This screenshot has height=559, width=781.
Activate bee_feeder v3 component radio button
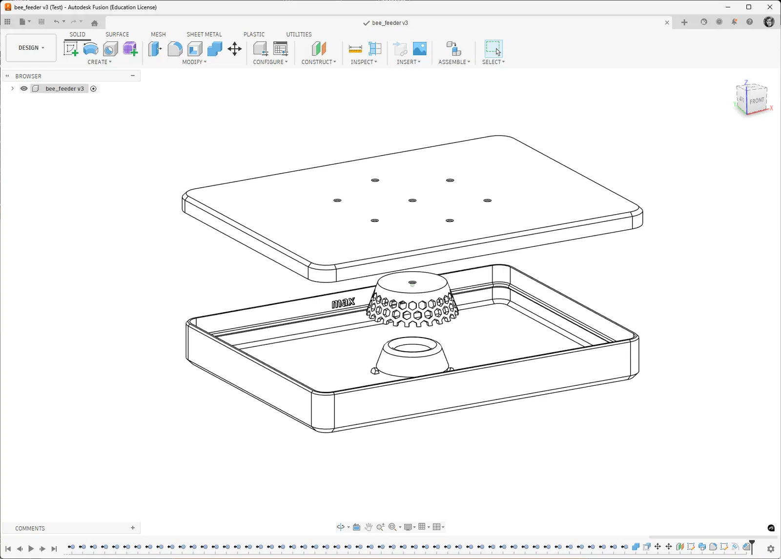pyautogui.click(x=93, y=88)
